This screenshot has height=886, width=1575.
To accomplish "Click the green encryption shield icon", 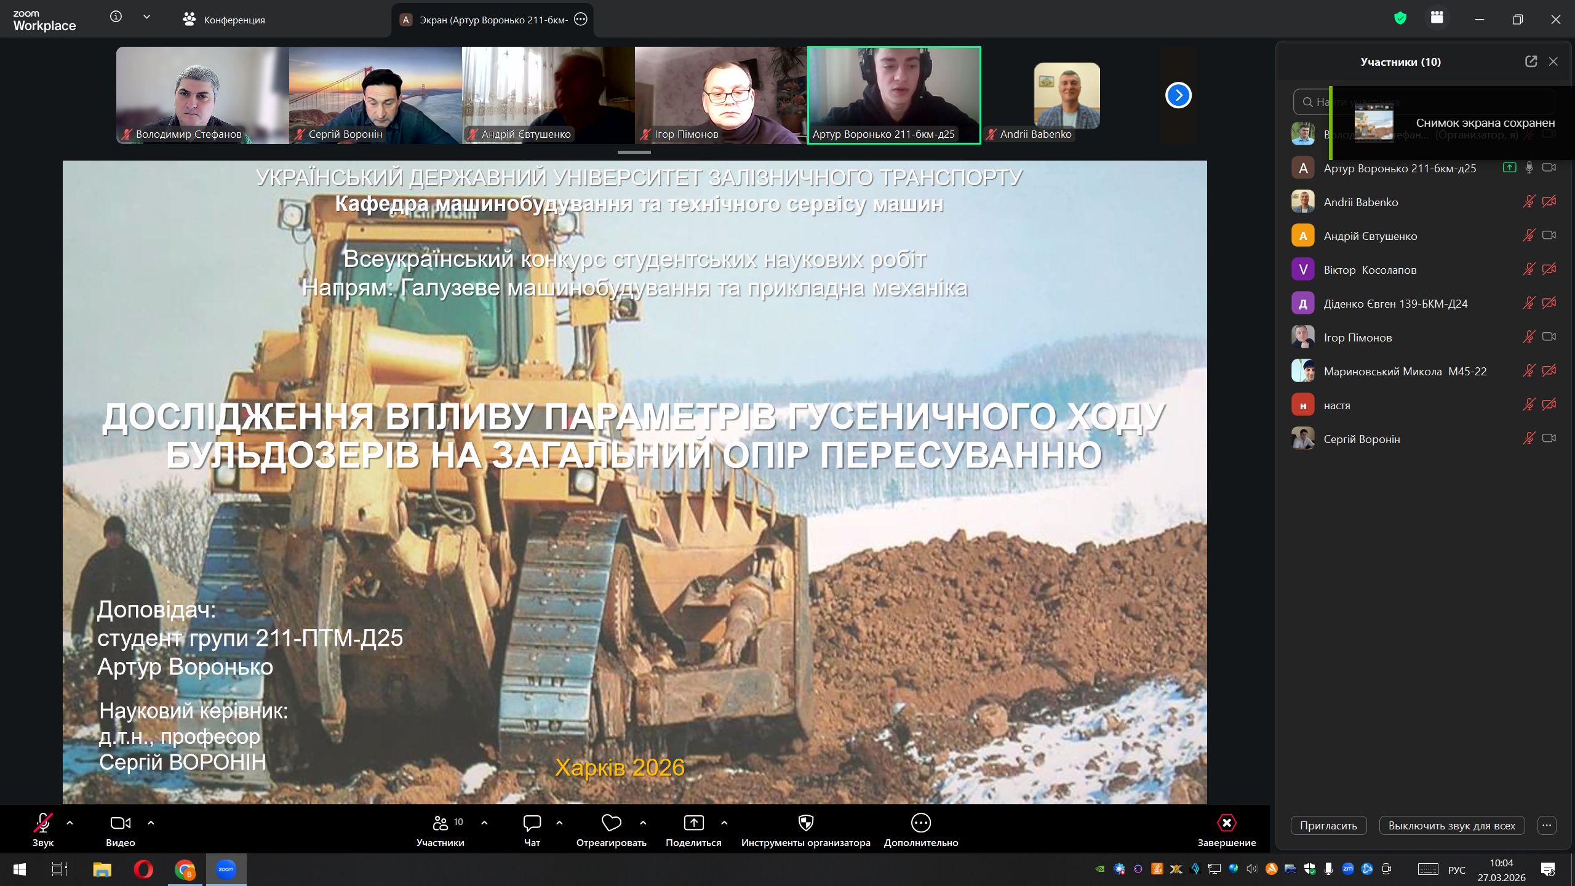I will [x=1400, y=18].
